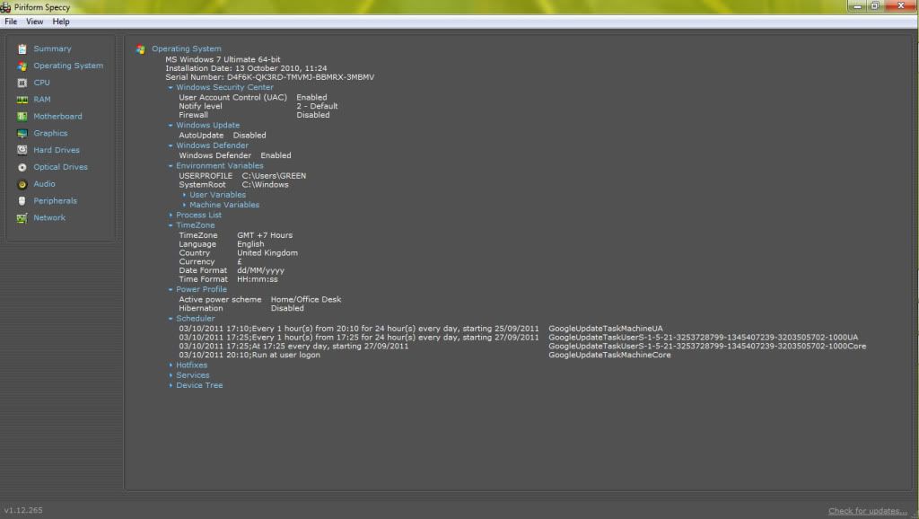Go to the Summary section

pyautogui.click(x=52, y=48)
